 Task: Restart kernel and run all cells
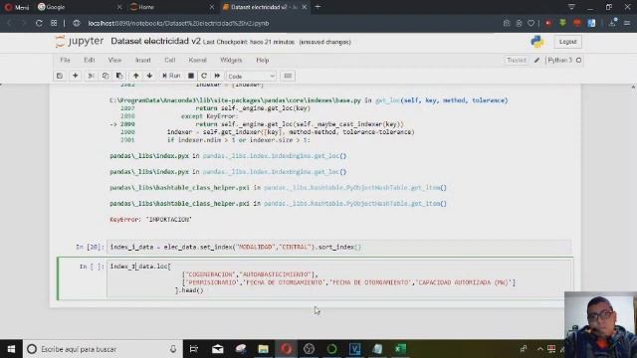coord(217,76)
